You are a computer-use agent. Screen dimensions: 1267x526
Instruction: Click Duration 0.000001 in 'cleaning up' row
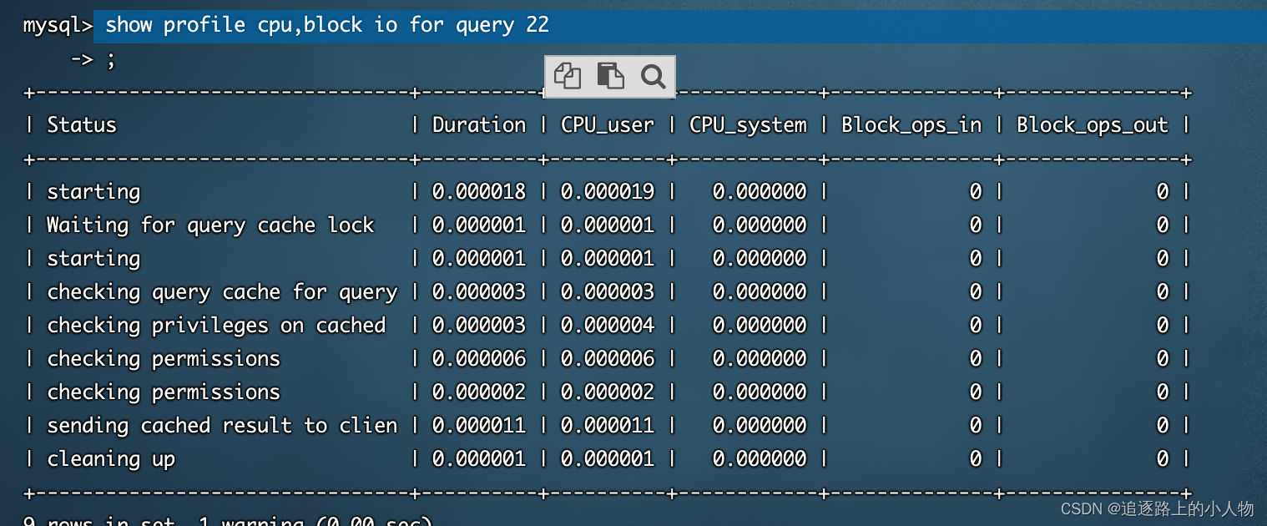click(479, 458)
